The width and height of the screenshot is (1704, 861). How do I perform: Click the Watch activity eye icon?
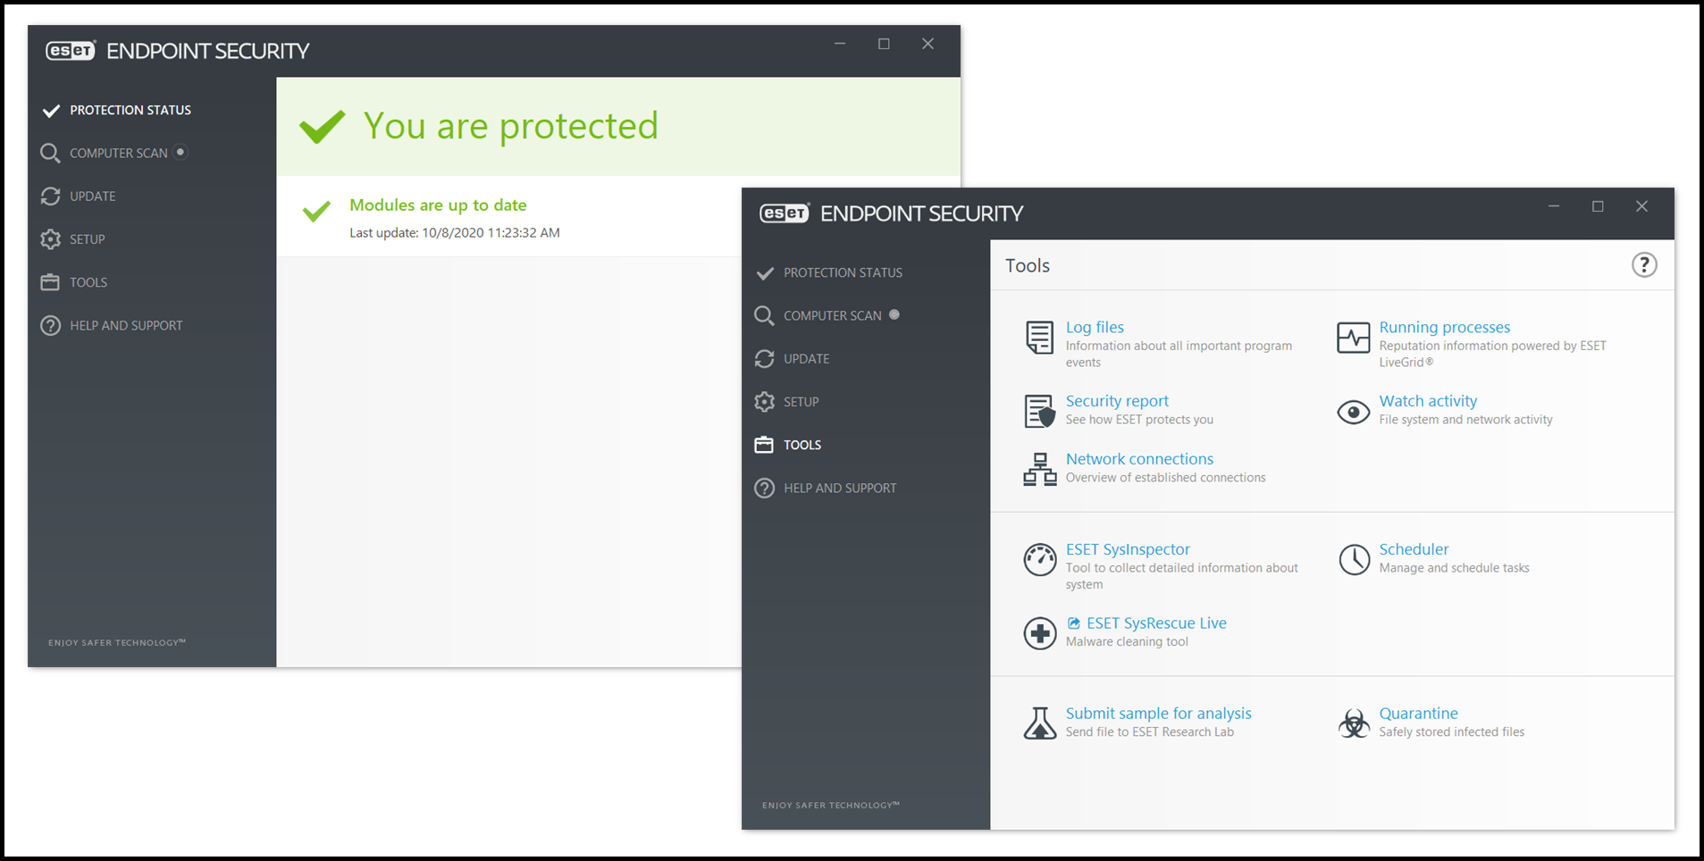click(x=1353, y=412)
